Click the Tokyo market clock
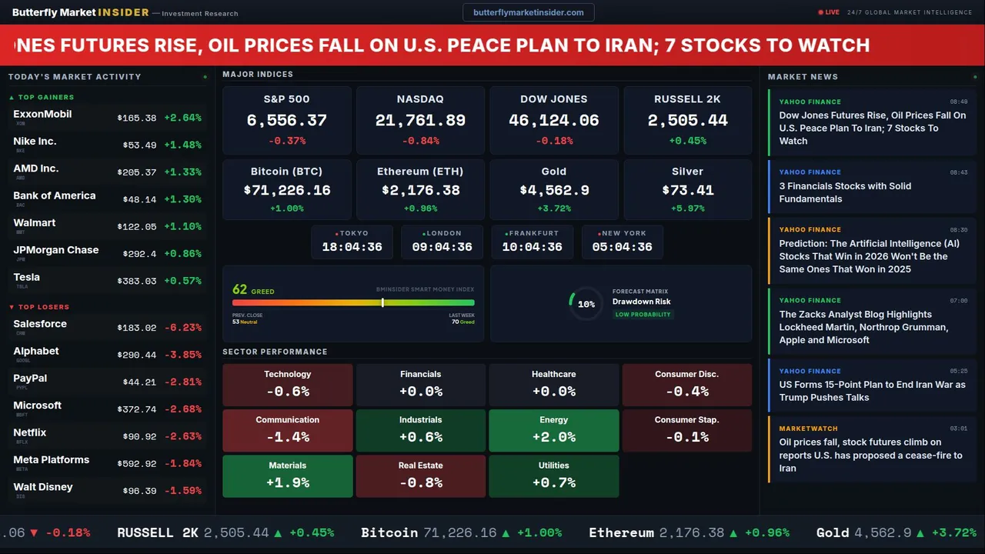This screenshot has width=985, height=554. (x=352, y=242)
